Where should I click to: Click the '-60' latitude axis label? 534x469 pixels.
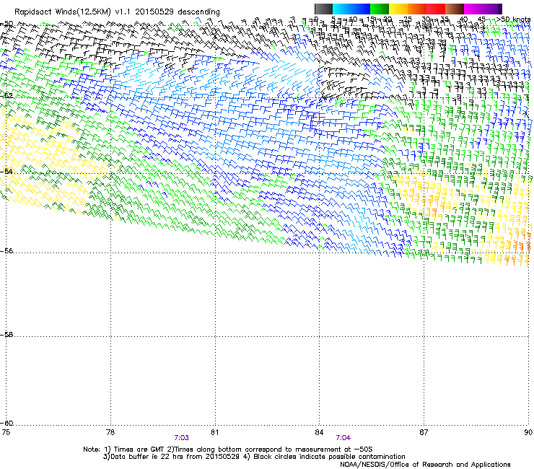[6, 423]
